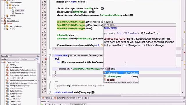Minimize the Output panel

click(x=184, y=102)
